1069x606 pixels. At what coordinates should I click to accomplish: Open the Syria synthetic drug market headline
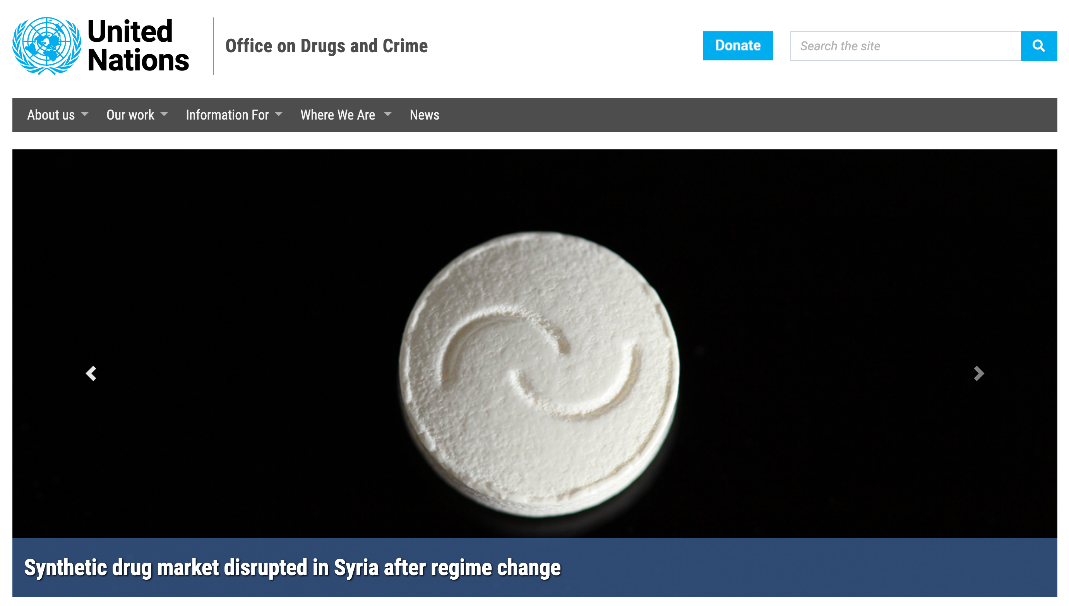pyautogui.click(x=292, y=568)
